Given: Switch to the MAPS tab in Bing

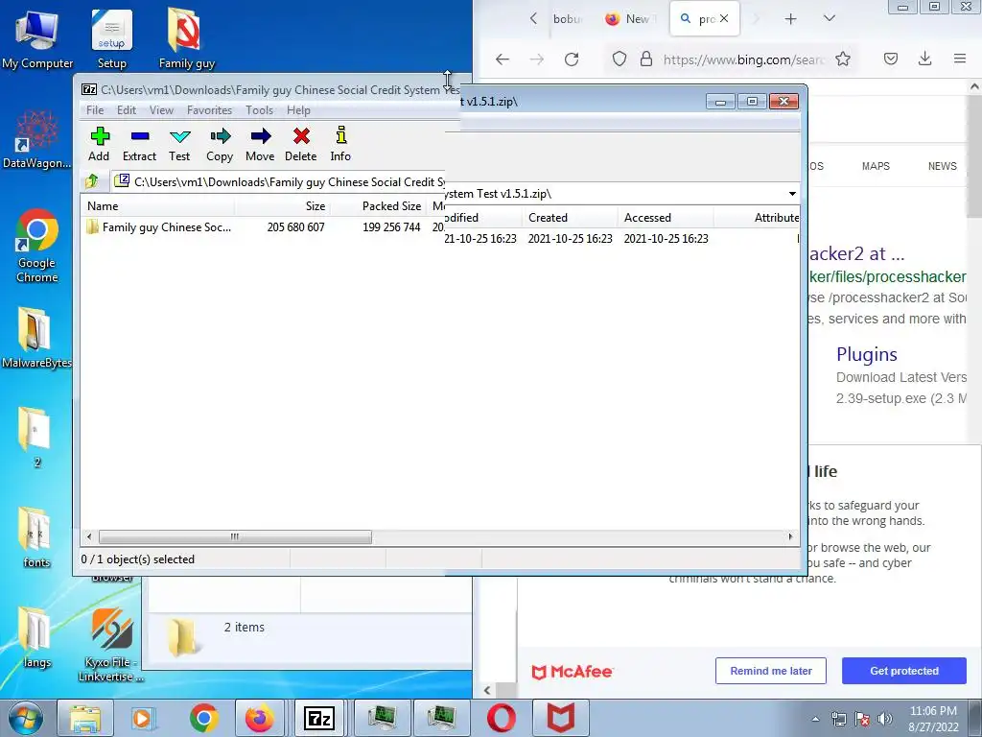Looking at the screenshot, I should pos(876,166).
